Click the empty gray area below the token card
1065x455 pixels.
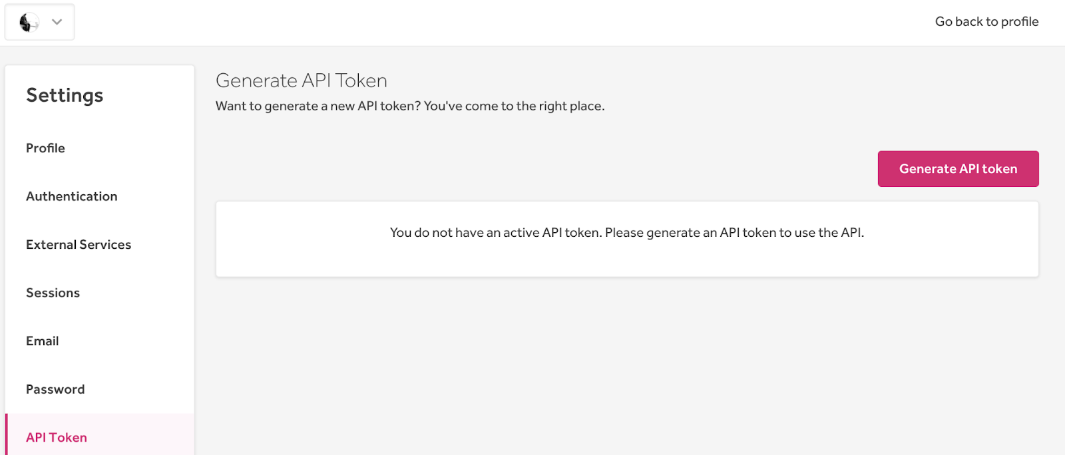tap(626, 366)
